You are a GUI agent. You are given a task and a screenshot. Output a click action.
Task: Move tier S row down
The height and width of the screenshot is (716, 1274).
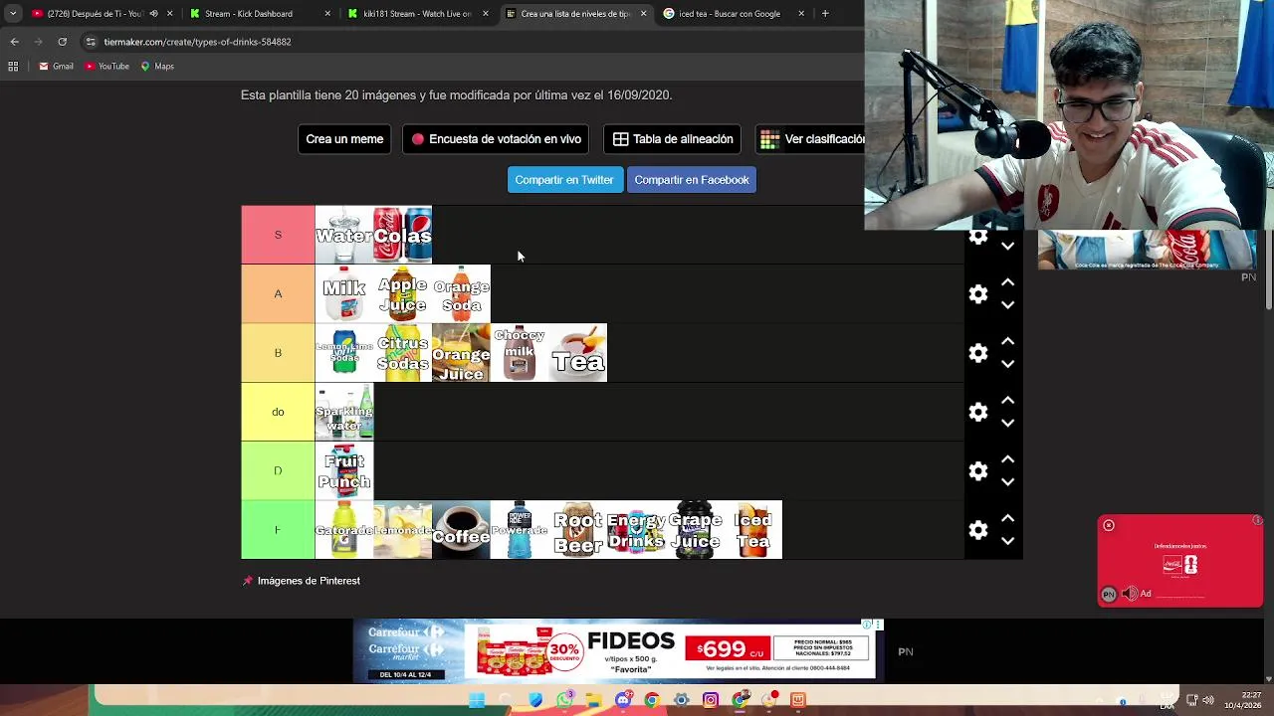(1007, 246)
